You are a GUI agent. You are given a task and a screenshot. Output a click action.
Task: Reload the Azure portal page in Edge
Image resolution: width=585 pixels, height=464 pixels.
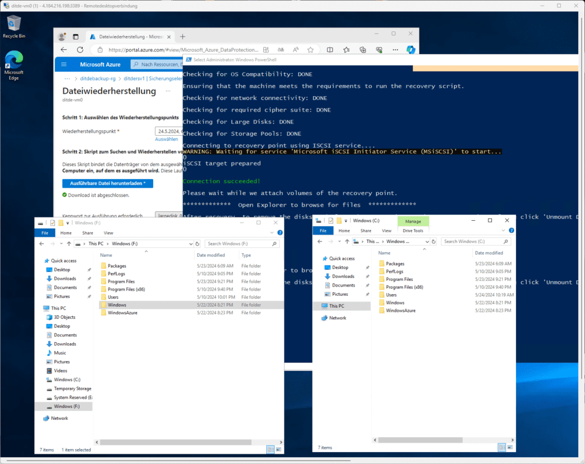point(80,50)
